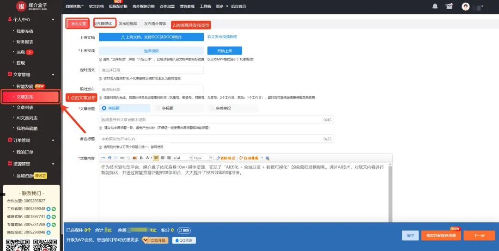Screen dimensions: 499x251
Task: Open 软文价格 in the top navigation
Action: click(x=96, y=6)
